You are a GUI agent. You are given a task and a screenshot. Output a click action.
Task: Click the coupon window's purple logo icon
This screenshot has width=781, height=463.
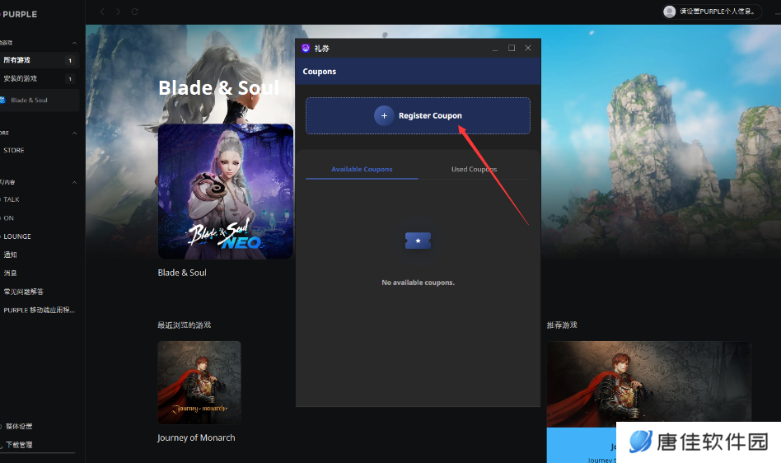(x=306, y=49)
